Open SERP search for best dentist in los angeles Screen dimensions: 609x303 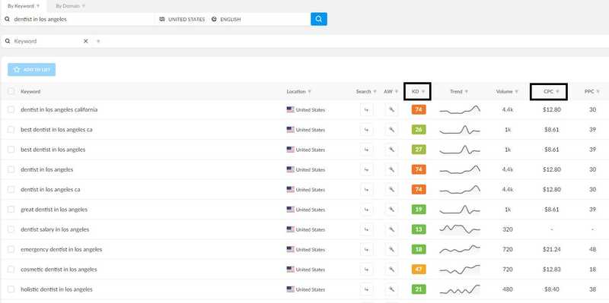(x=366, y=150)
